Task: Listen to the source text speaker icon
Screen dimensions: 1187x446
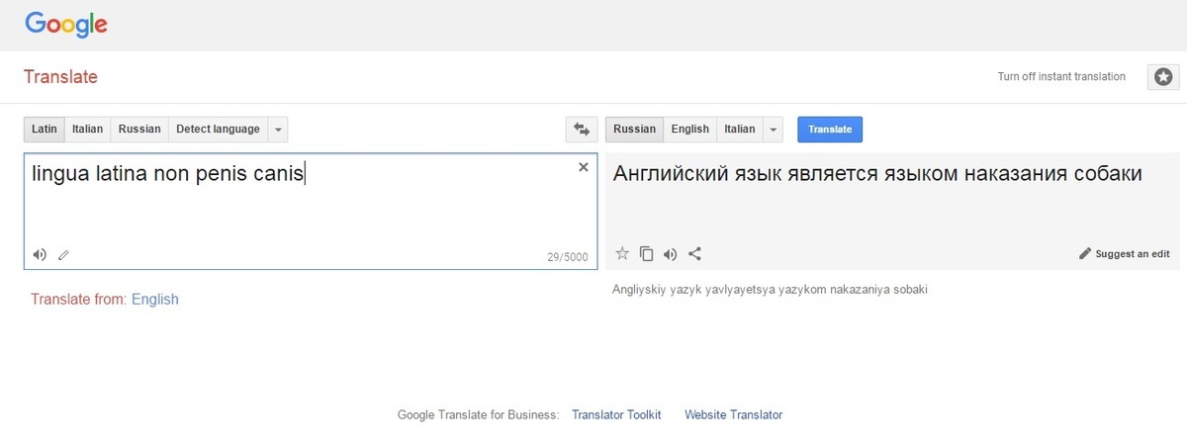Action: pyautogui.click(x=40, y=255)
